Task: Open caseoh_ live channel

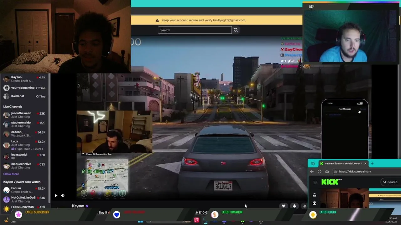Action: coord(24,134)
